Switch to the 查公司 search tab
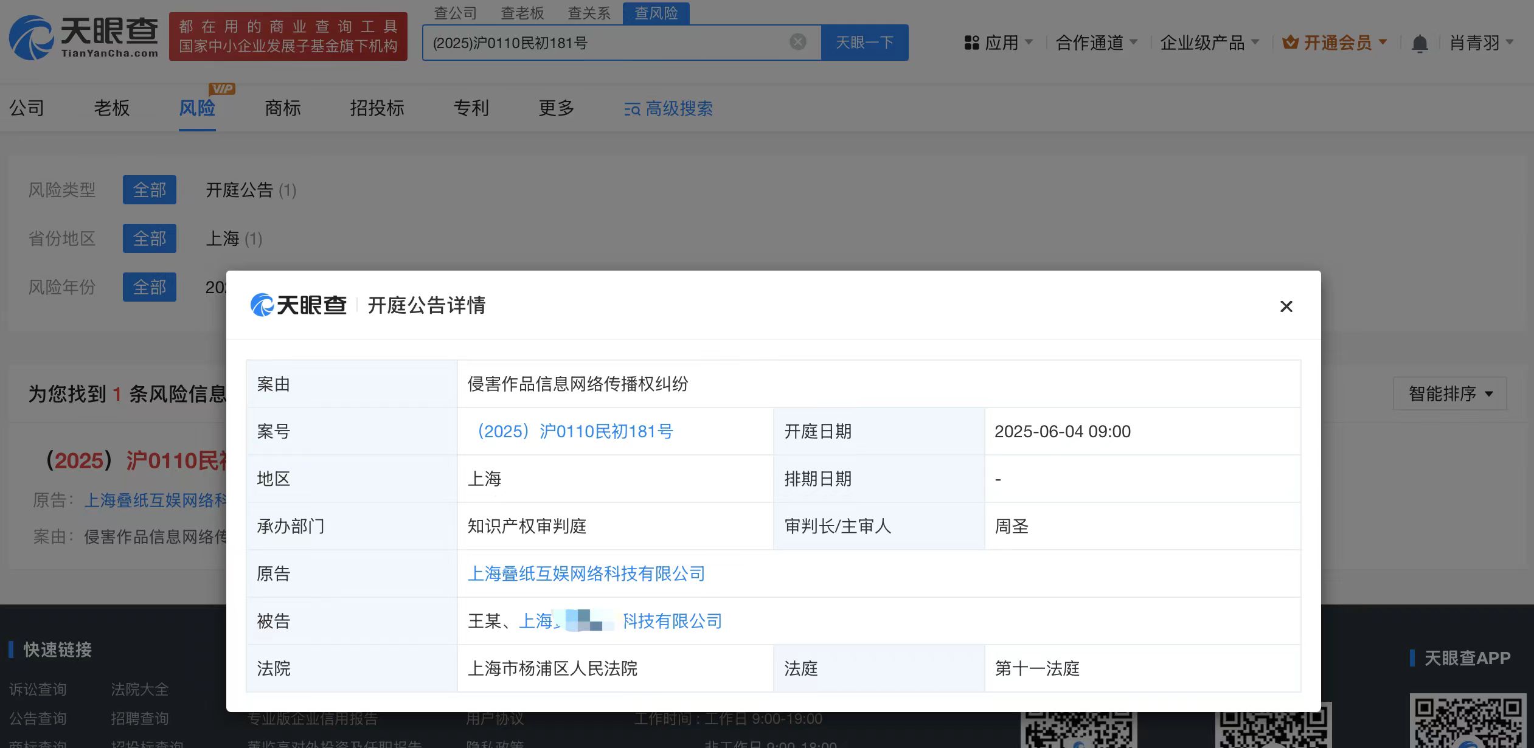 pyautogui.click(x=455, y=13)
